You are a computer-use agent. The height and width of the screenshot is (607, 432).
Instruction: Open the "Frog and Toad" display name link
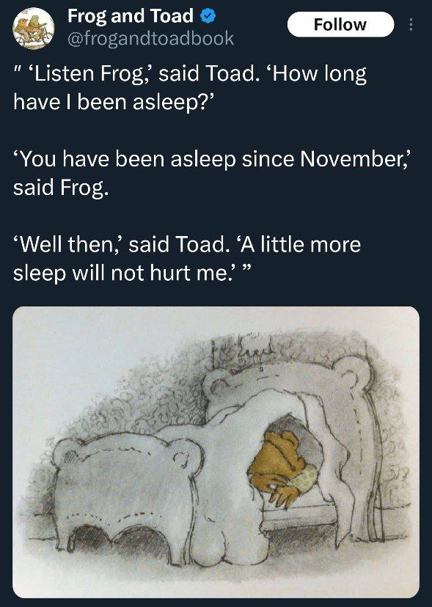pos(130,16)
